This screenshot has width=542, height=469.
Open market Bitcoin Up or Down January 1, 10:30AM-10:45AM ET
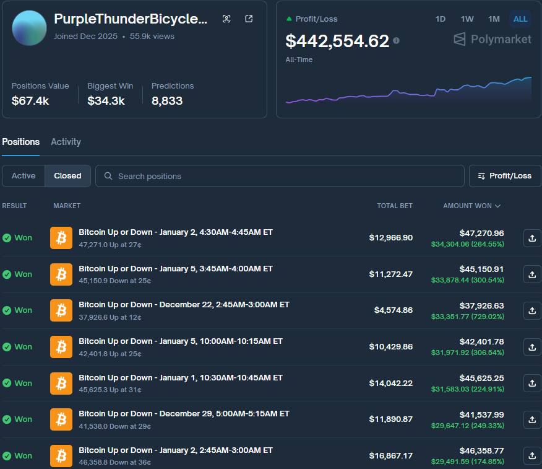pyautogui.click(x=181, y=378)
